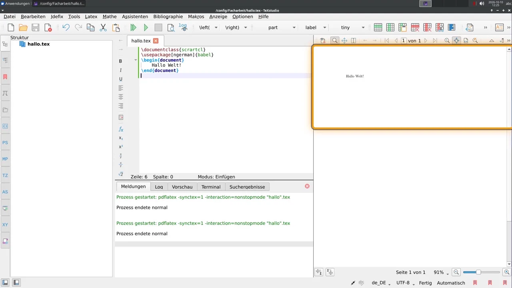This screenshot has width=512, height=288.
Task: Paste from clipboard using toolbar icon
Action: 116,28
